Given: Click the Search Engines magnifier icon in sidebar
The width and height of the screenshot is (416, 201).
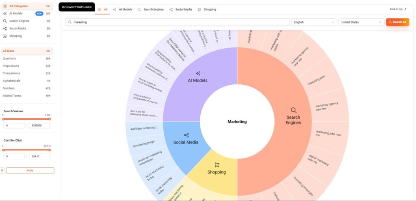Looking at the screenshot, I should coord(5,21).
